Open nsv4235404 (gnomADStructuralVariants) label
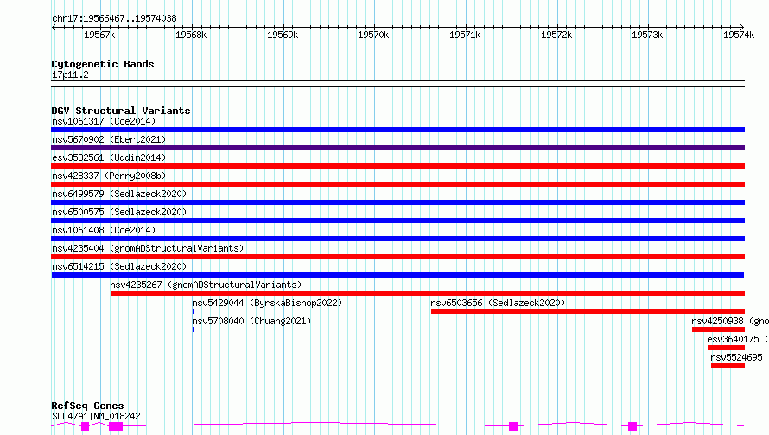 click(x=148, y=248)
